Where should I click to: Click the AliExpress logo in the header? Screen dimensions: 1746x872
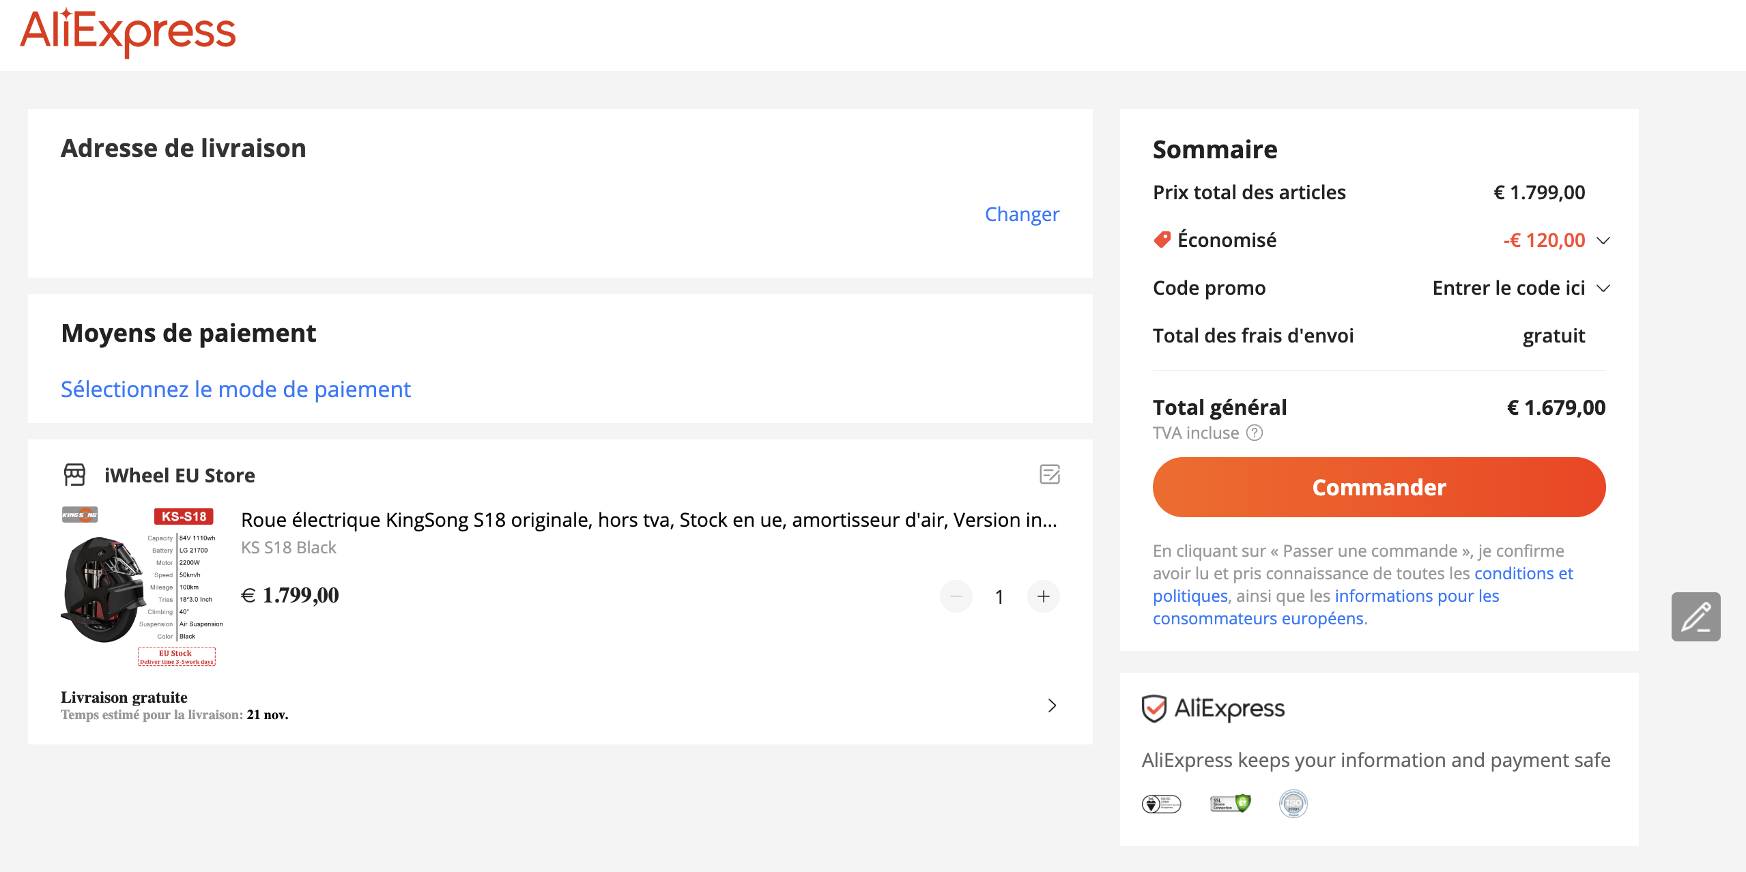point(128,32)
